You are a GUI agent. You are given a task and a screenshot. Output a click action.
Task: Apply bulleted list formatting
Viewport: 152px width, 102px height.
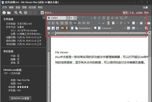[x=49, y=23]
